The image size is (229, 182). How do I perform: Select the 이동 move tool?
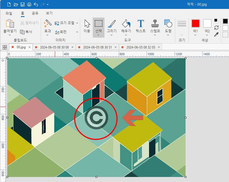point(87,26)
